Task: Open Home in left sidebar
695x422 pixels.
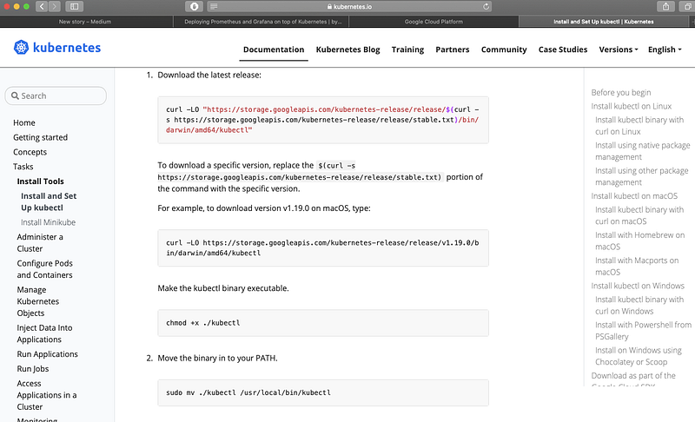Action: pos(24,122)
